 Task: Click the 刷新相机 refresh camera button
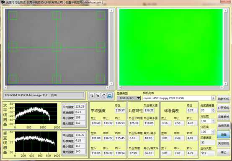224,99
